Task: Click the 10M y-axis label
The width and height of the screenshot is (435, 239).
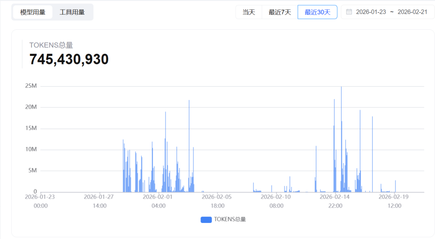Action: (x=31, y=149)
